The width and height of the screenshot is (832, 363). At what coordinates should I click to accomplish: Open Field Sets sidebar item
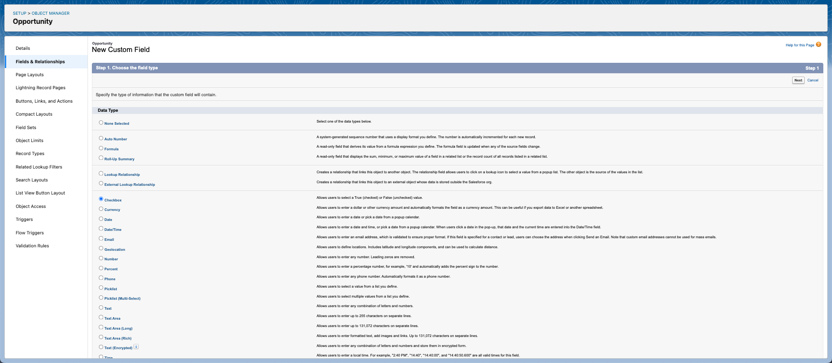point(26,128)
